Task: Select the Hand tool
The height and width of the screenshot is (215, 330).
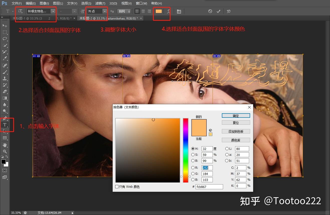Action: (x=5, y=145)
